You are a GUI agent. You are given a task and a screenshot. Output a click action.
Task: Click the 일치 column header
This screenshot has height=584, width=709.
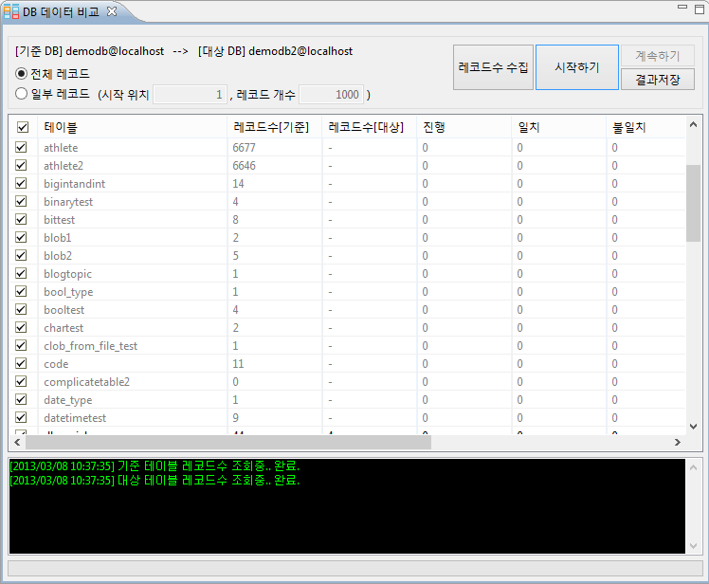(x=559, y=127)
